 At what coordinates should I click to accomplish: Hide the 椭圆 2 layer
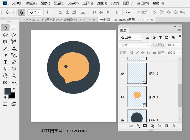122,74
